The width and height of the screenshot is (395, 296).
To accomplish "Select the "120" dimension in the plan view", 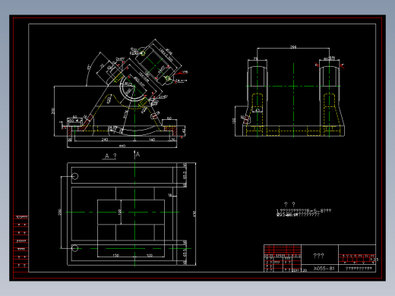I will pyautogui.click(x=150, y=255).
